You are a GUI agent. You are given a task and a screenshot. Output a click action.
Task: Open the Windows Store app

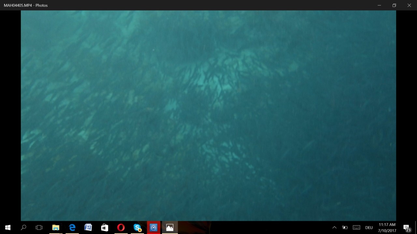coord(105,227)
